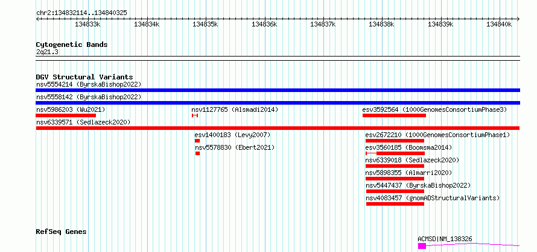
Task: Open esv3592564 (1000GenomesConsortiumPhase3) label
Action: 434,109
